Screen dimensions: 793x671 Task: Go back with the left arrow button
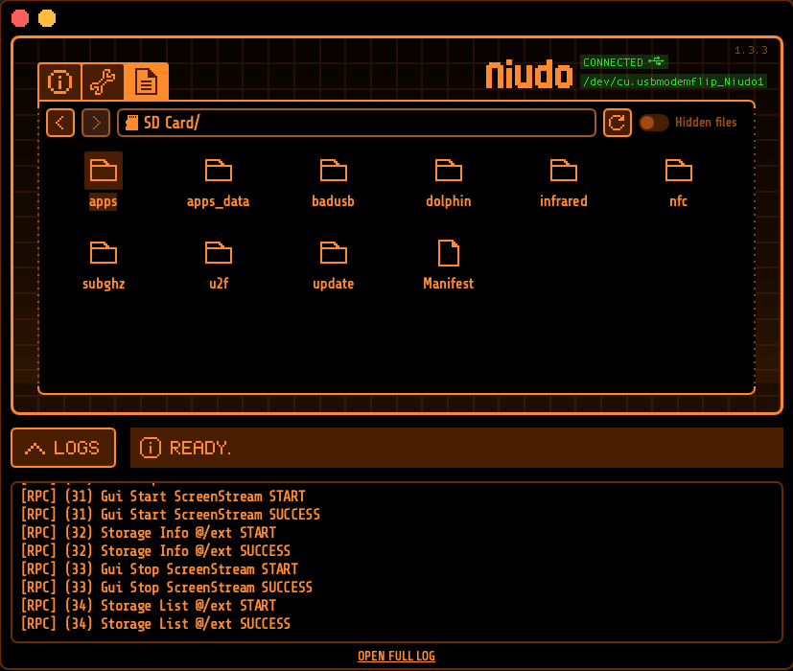pyautogui.click(x=60, y=123)
